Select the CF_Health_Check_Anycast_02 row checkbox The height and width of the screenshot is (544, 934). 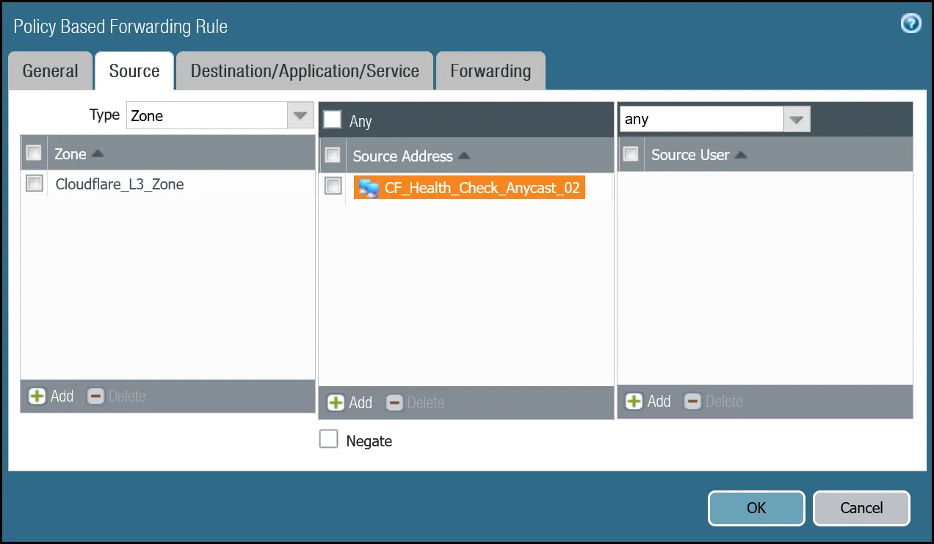(333, 186)
